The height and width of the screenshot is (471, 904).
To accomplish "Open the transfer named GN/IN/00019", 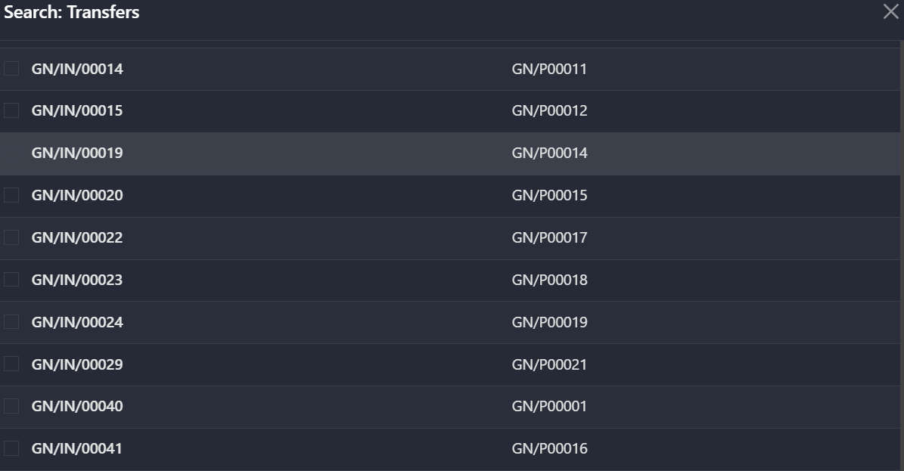I will point(77,153).
